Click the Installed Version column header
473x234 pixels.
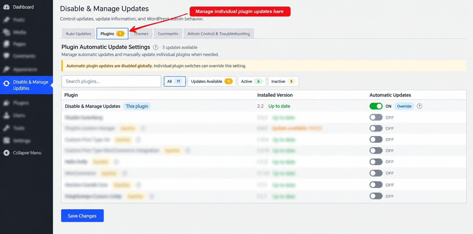pos(275,95)
